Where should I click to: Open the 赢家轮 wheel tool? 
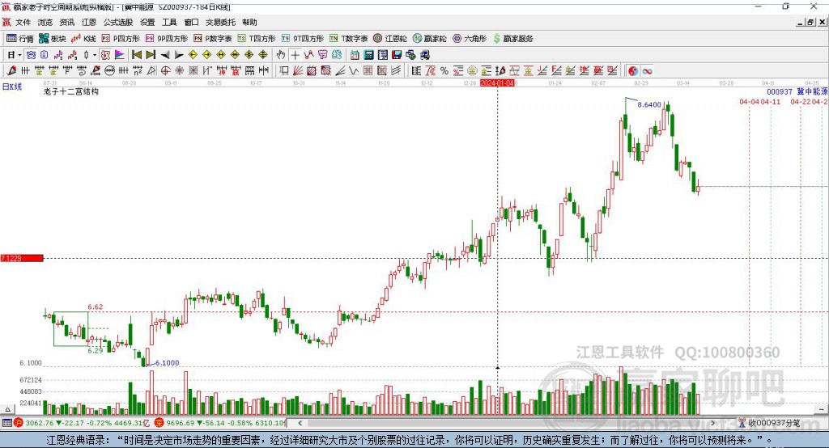click(x=429, y=39)
